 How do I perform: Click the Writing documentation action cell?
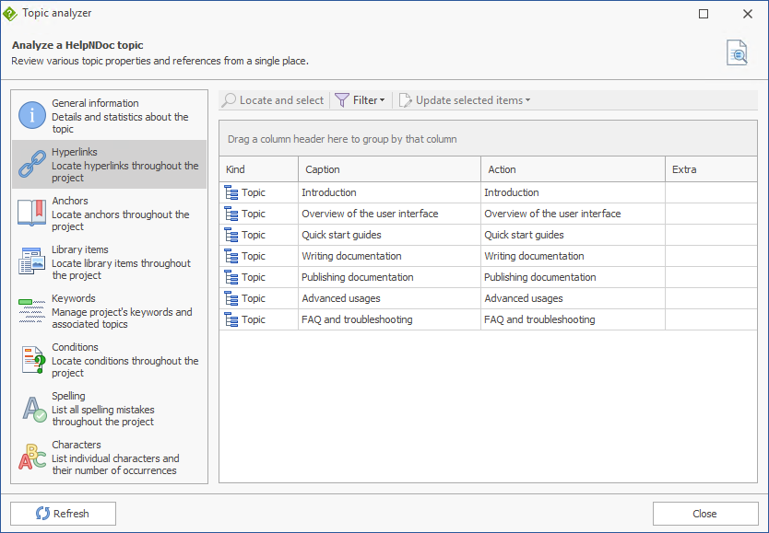pyautogui.click(x=573, y=256)
